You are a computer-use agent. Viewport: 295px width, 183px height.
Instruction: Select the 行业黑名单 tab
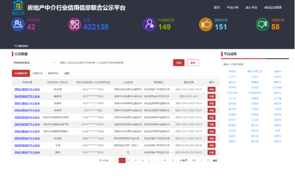(x=21, y=73)
